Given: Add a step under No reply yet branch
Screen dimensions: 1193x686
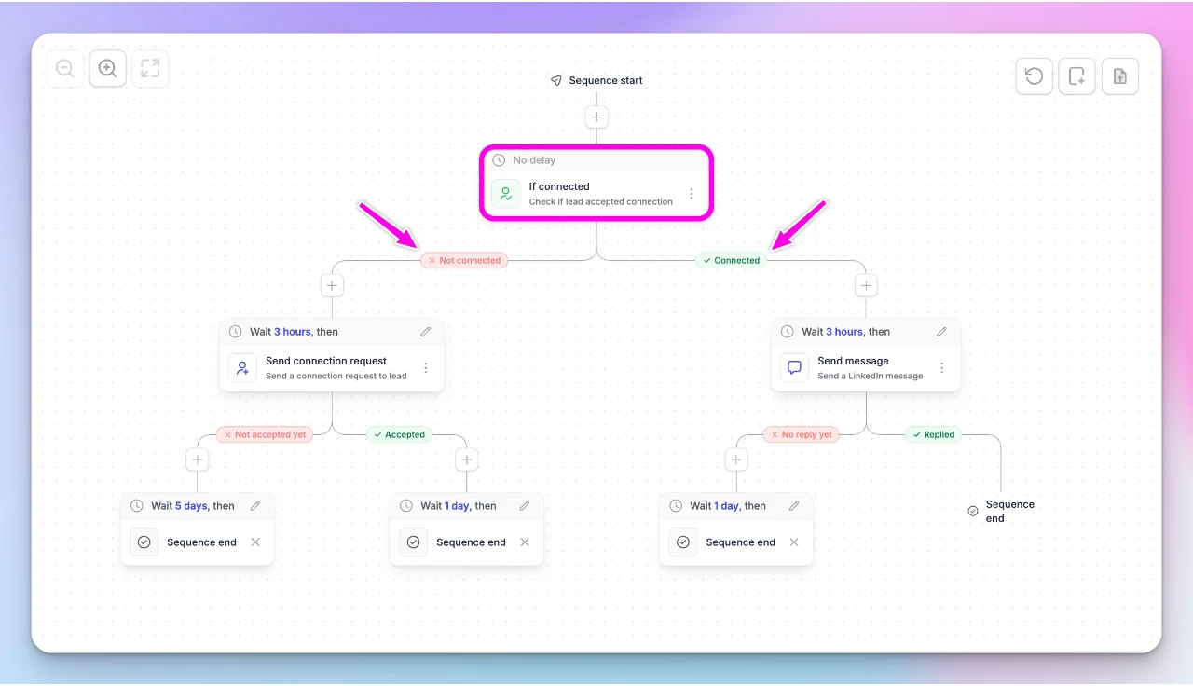Looking at the screenshot, I should 736,460.
